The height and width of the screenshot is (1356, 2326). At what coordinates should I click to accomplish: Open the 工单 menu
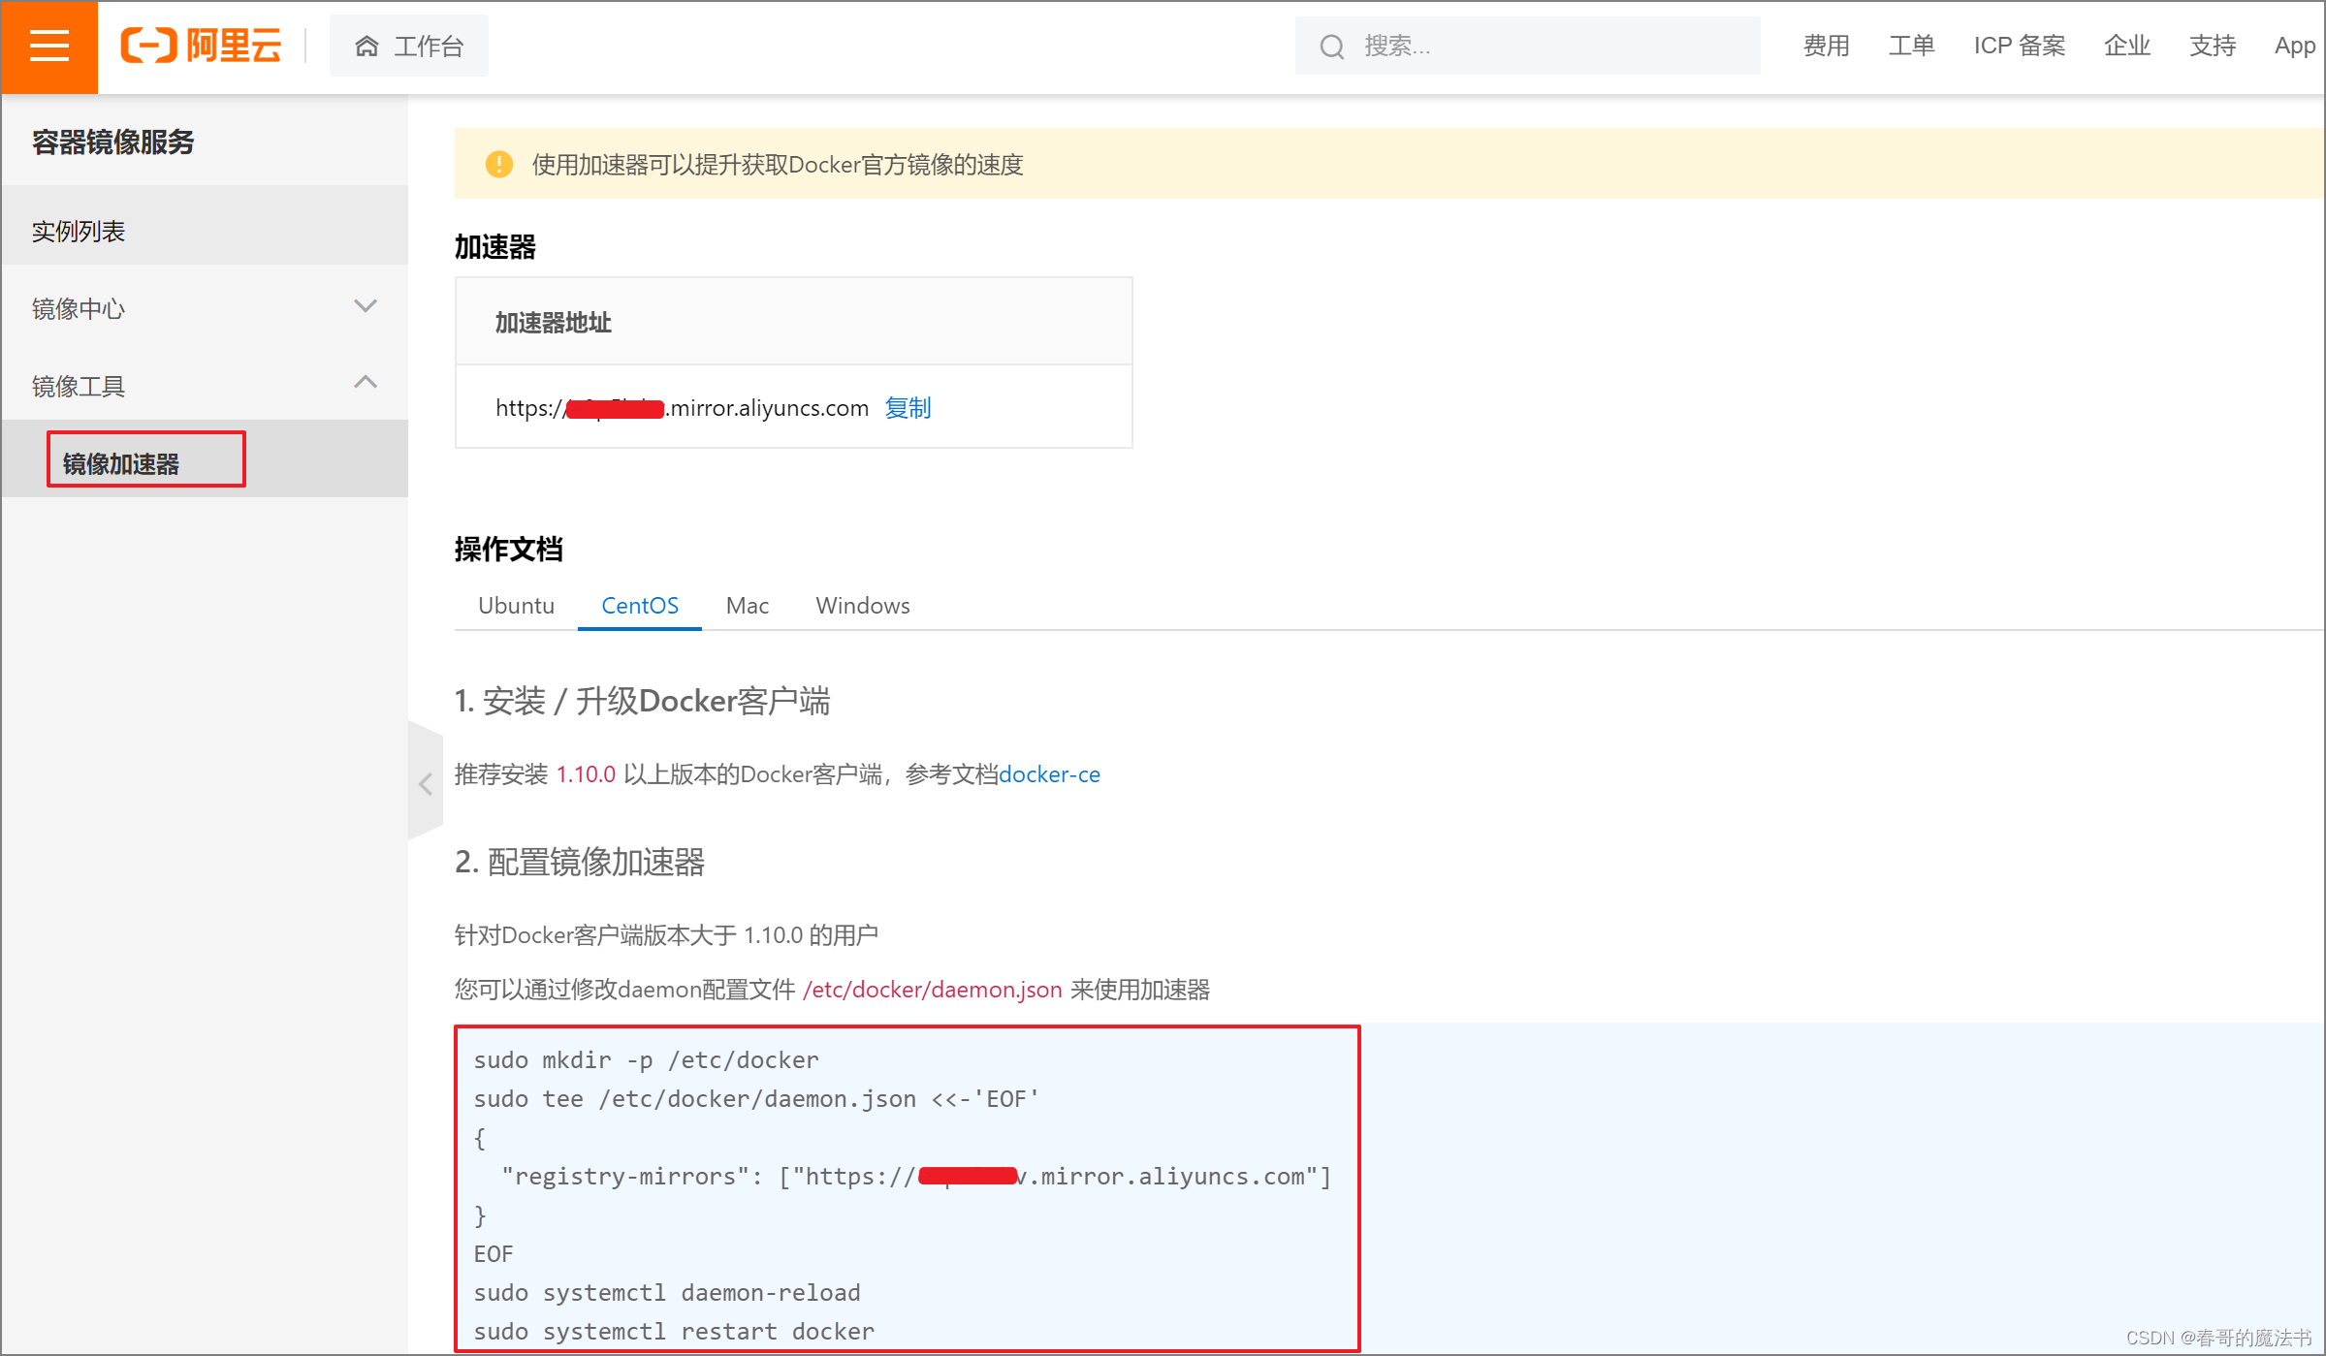pos(1911,46)
